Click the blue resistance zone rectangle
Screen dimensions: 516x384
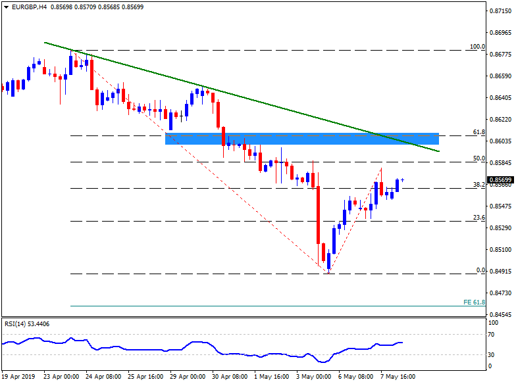tap(301, 139)
